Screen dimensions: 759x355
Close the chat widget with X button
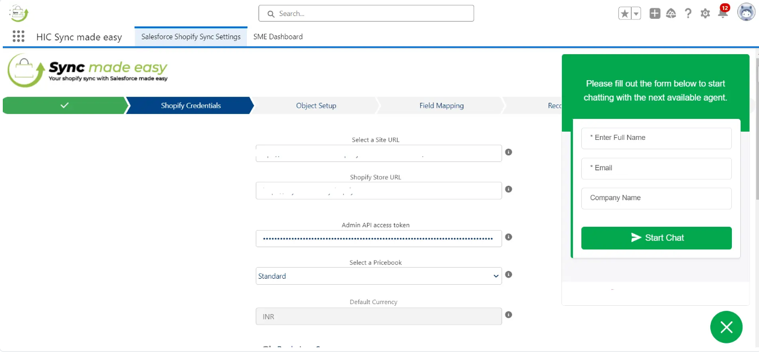tap(726, 327)
